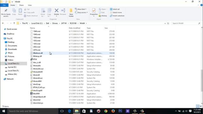The height and width of the screenshot is (114, 203).
Task: Click Copy path command
Action: click(29, 12)
